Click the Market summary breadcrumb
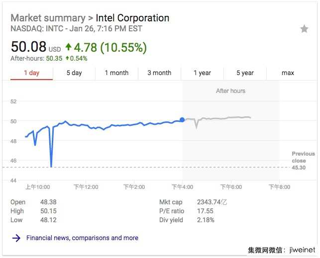The height and width of the screenshot is (258, 320). pyautogui.click(x=48, y=18)
